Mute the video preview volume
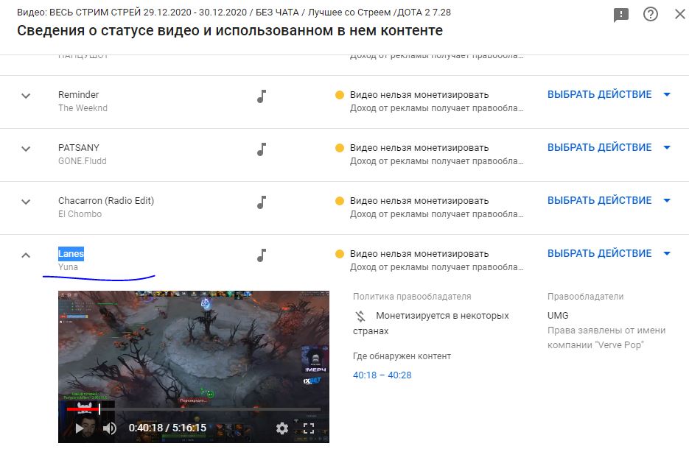The width and height of the screenshot is (689, 449). (x=109, y=428)
